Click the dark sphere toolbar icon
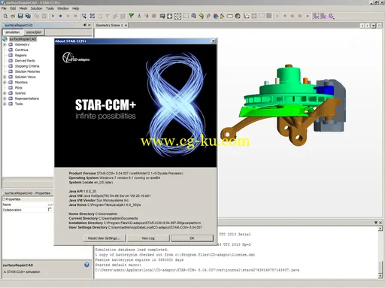 238,17
